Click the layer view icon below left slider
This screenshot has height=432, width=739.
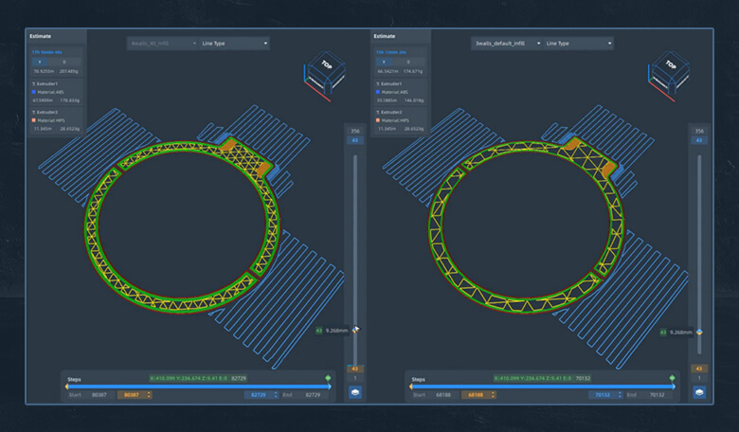pos(355,391)
